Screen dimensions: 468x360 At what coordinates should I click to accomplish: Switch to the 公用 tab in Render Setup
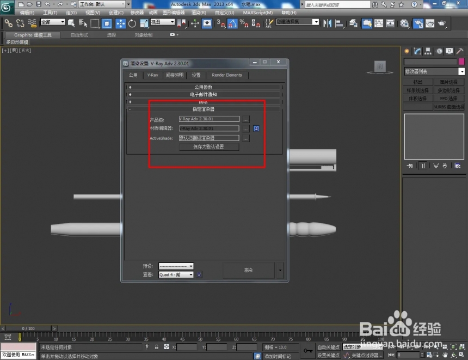tap(133, 75)
